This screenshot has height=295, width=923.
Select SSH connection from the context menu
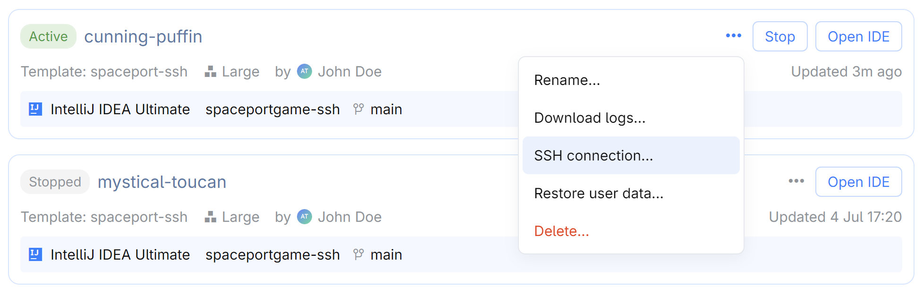(593, 155)
